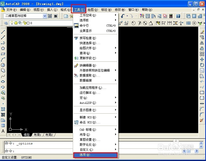Viewport: 206px width, 161px height.
Task: Open the Help question mark icon
Action: (x=178, y=16)
